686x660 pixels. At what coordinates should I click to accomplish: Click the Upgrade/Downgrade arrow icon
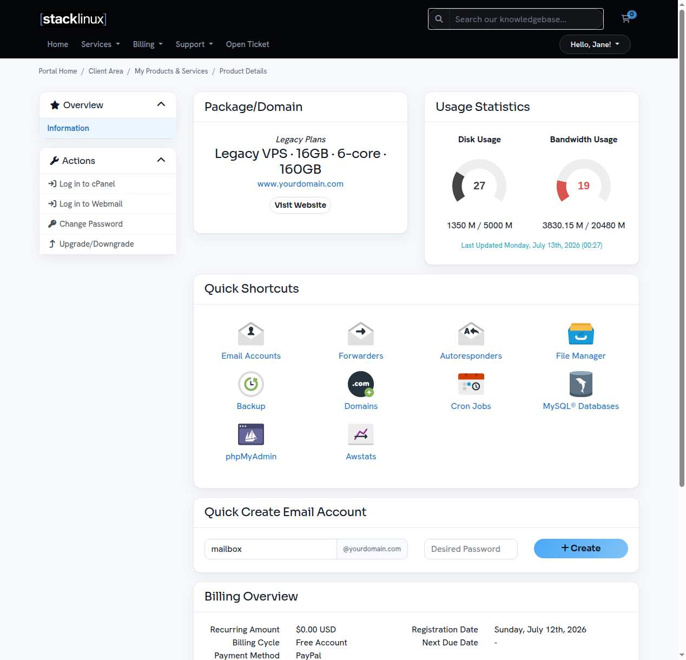pos(52,244)
